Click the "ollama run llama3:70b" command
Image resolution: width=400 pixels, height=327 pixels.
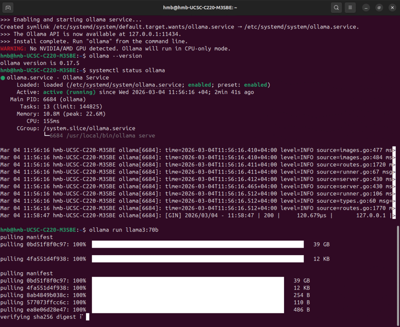(123, 230)
